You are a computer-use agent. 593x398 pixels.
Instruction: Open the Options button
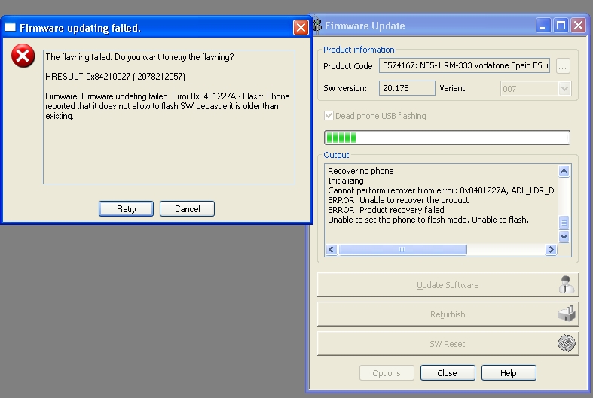[387, 373]
